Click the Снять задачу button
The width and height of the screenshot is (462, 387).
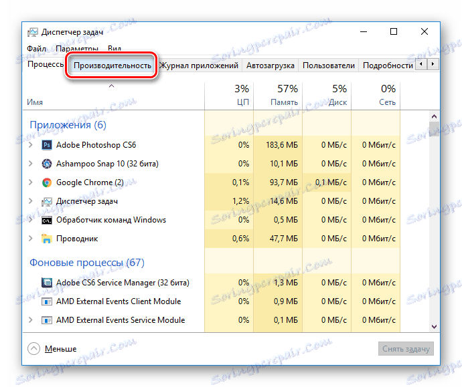(x=406, y=349)
